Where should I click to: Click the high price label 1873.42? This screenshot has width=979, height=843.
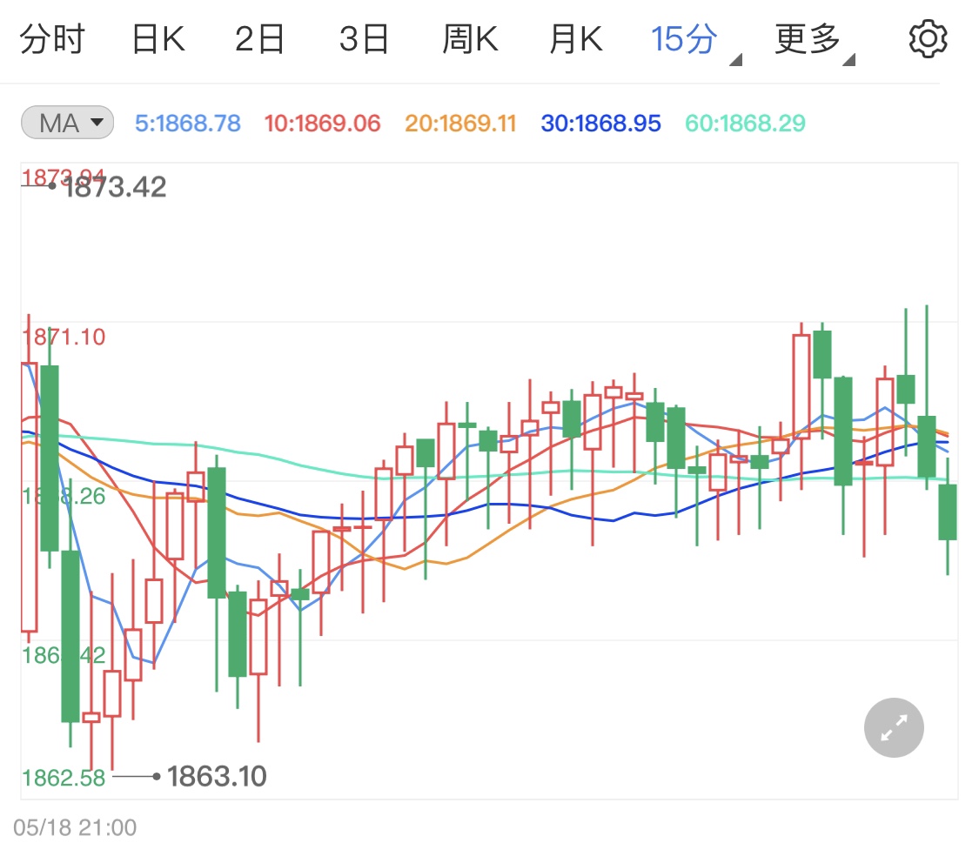[116, 187]
